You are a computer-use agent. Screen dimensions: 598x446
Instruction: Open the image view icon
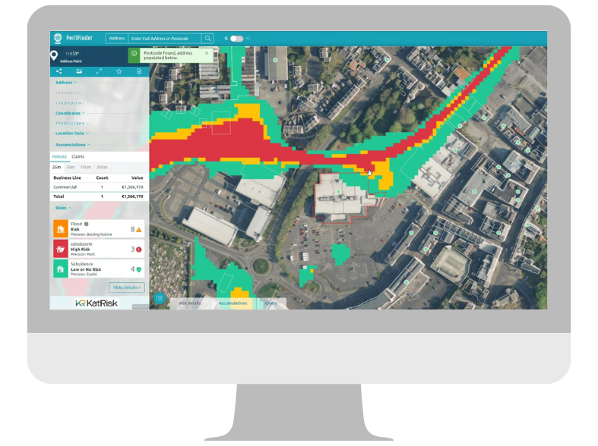point(79,71)
